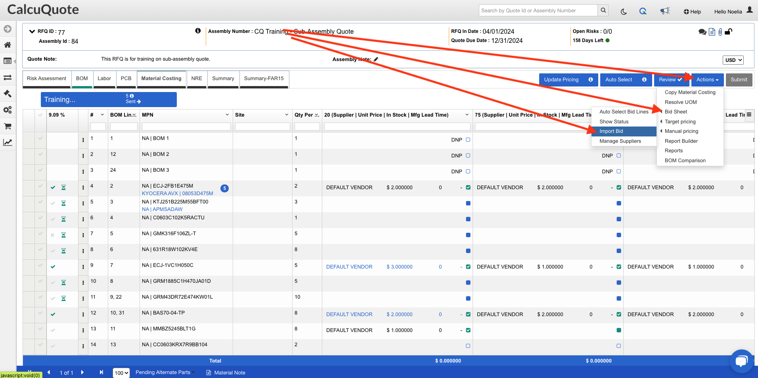Open the list view sidebar icon
This screenshot has width=758, height=378.
coord(8,61)
